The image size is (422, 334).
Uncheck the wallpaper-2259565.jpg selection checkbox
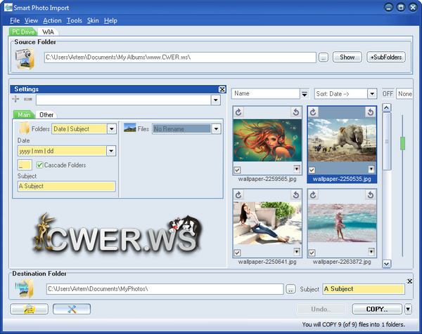point(237,170)
